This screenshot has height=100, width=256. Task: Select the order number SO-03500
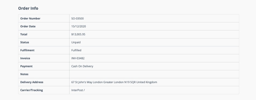(x=77, y=18)
